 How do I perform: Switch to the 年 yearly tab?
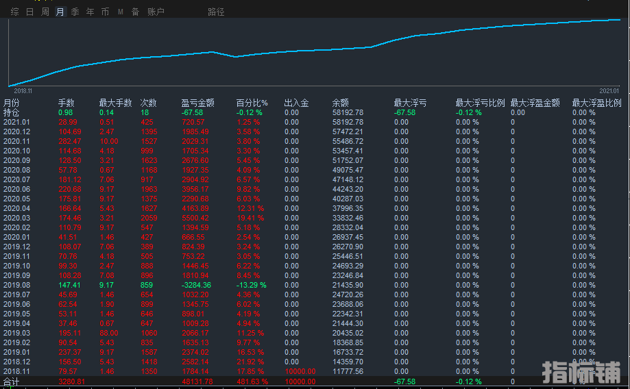pos(90,12)
